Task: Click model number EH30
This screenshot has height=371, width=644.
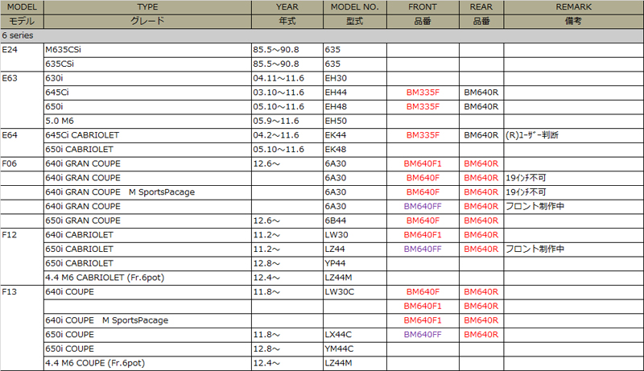Action: click(x=336, y=78)
